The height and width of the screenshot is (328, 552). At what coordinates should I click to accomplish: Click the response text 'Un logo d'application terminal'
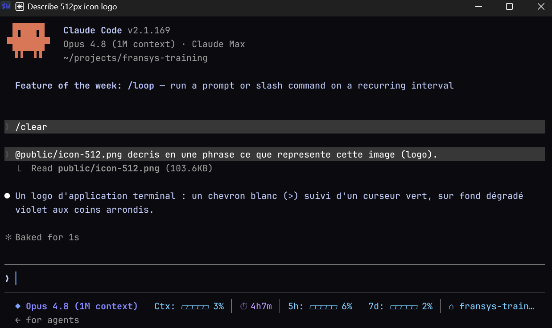click(x=95, y=196)
